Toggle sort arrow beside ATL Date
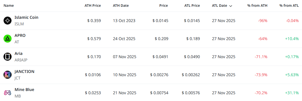This screenshot has height=101, width=302. [x=231, y=6]
